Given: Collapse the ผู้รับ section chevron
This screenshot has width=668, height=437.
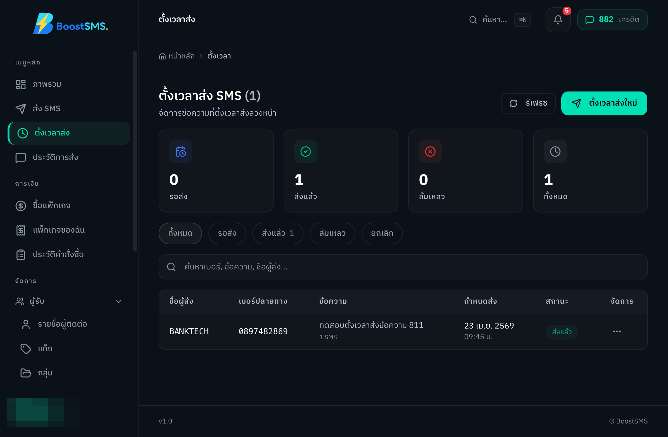Looking at the screenshot, I should pos(119,301).
